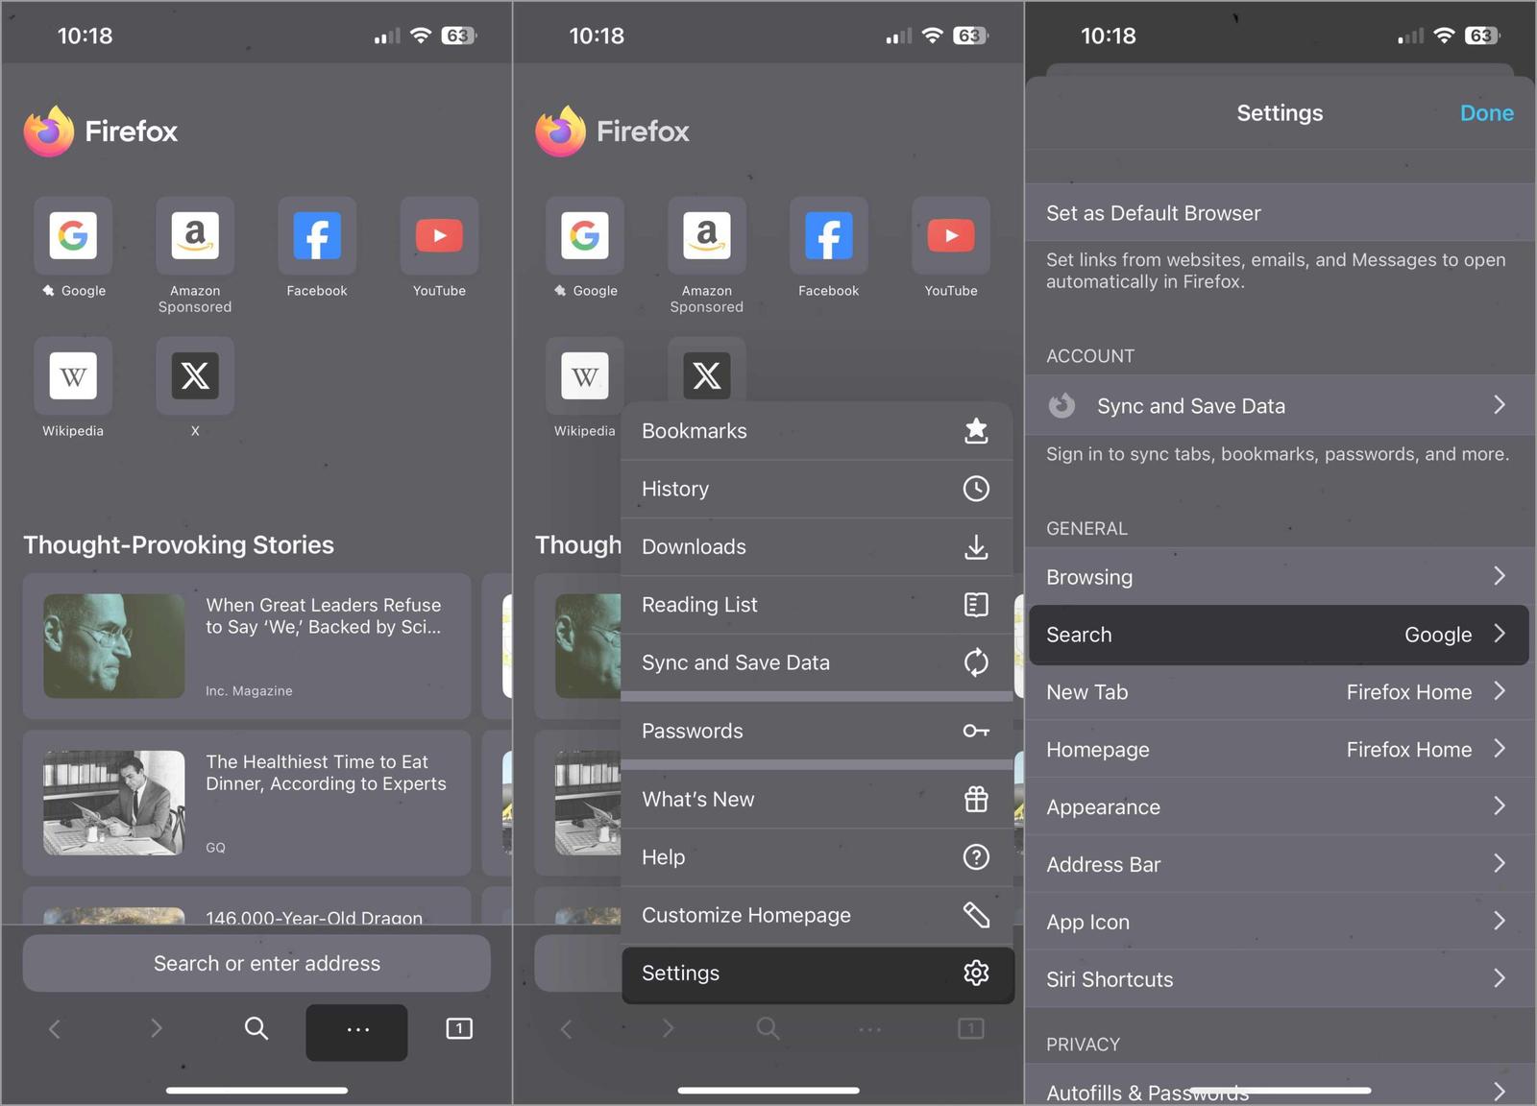This screenshot has width=1537, height=1106.
Task: Open Appearance settings row
Action: pyautogui.click(x=1281, y=807)
